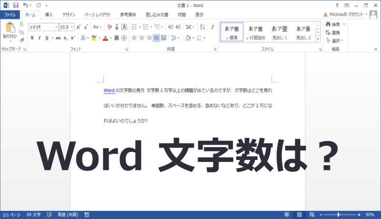Click the proofing status icon in status bar

point(50,215)
